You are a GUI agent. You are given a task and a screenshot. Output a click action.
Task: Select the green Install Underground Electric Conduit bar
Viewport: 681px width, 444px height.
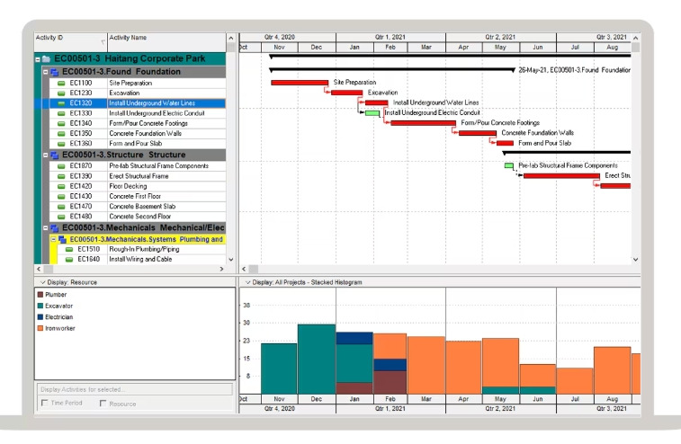(372, 113)
